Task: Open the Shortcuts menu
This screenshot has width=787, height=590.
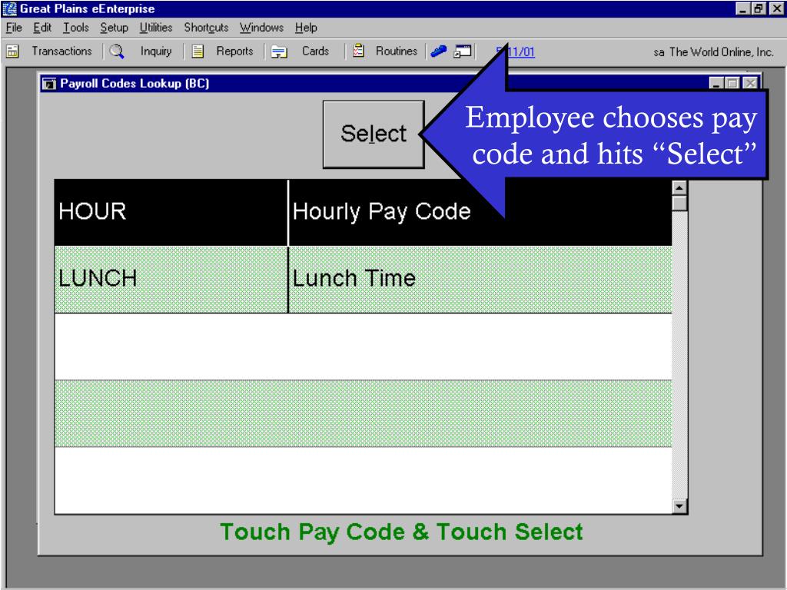Action: coord(206,28)
